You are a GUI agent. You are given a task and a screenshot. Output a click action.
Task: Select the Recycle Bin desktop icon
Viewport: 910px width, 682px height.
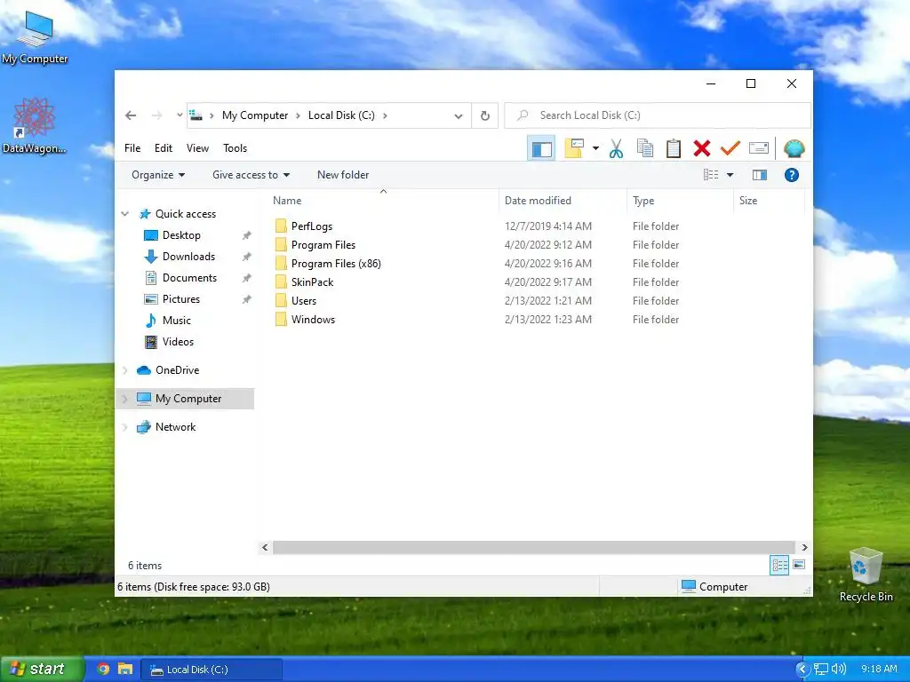866,575
